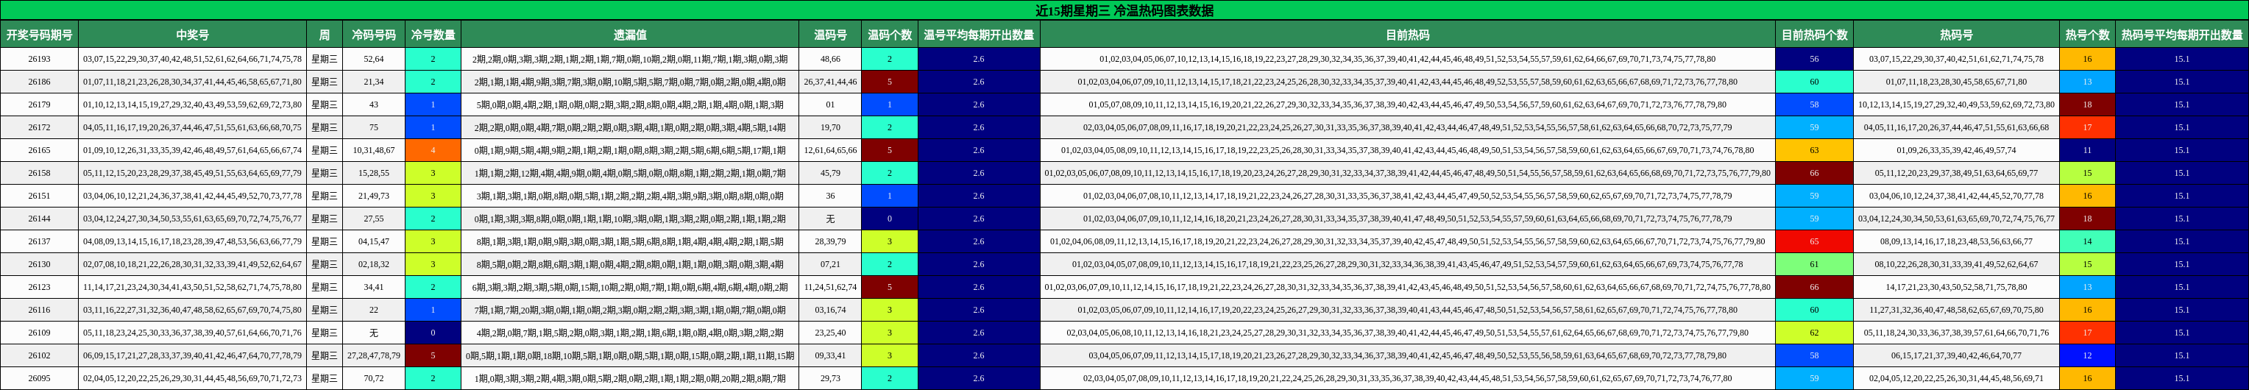Click the 温码个数 column header

click(x=890, y=35)
